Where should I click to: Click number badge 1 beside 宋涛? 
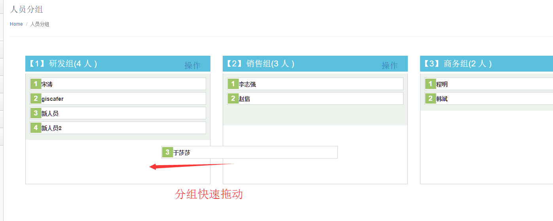tap(36, 84)
